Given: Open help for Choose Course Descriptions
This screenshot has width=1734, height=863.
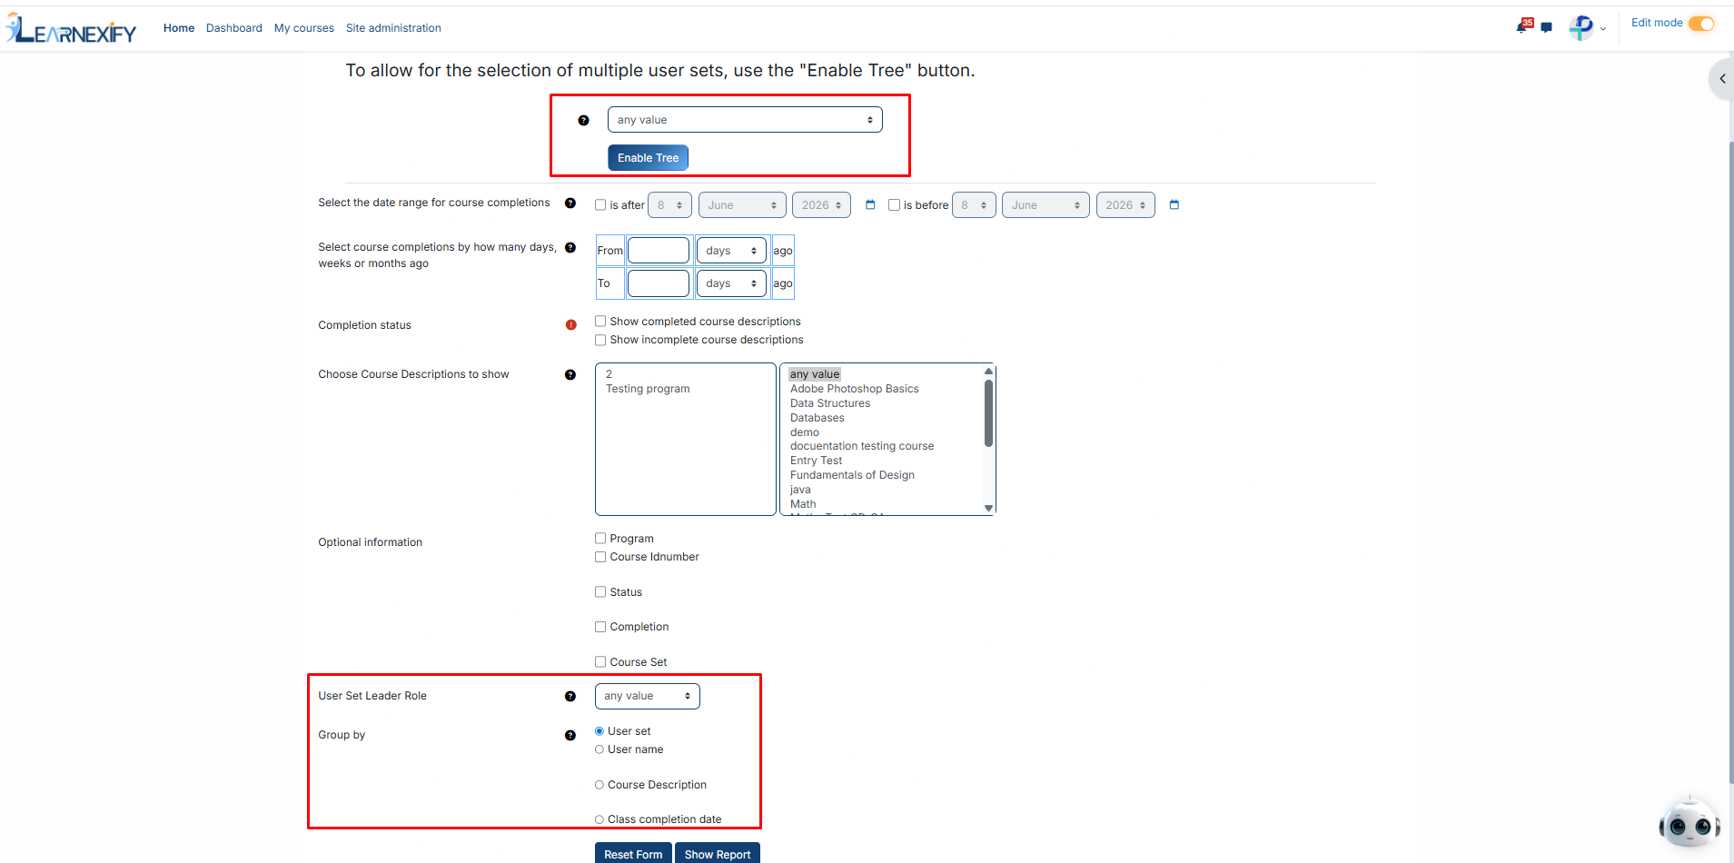Looking at the screenshot, I should click(x=570, y=374).
